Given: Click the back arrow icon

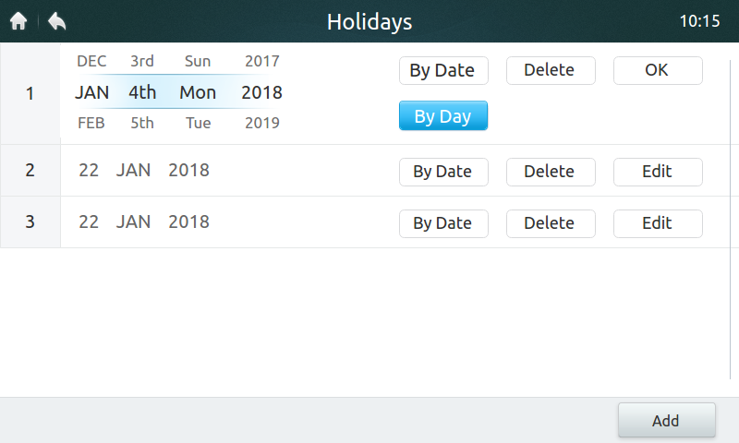Looking at the screenshot, I should pyautogui.click(x=56, y=21).
